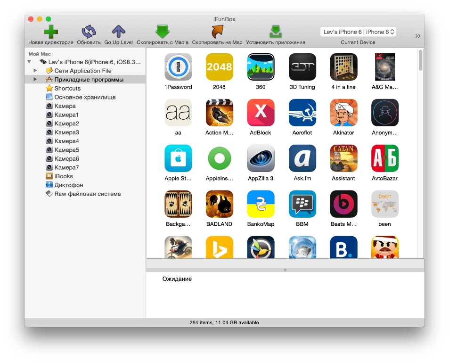The image size is (449, 362).
Task: Expand the Прикладные программы node
Action: pos(35,79)
